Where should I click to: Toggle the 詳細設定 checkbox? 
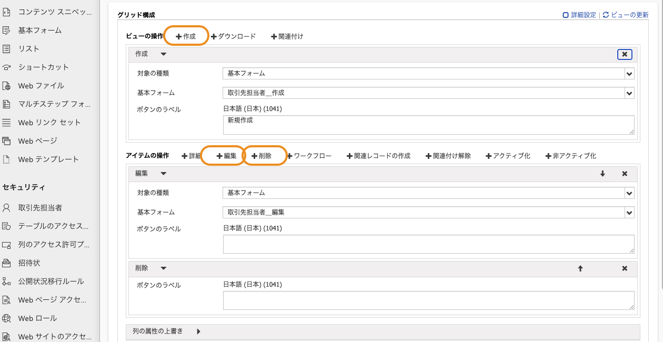point(566,15)
